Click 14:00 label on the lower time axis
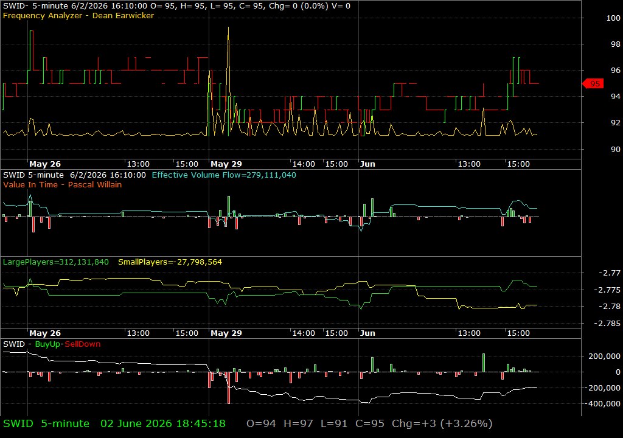The width and height of the screenshot is (623, 438). click(304, 333)
